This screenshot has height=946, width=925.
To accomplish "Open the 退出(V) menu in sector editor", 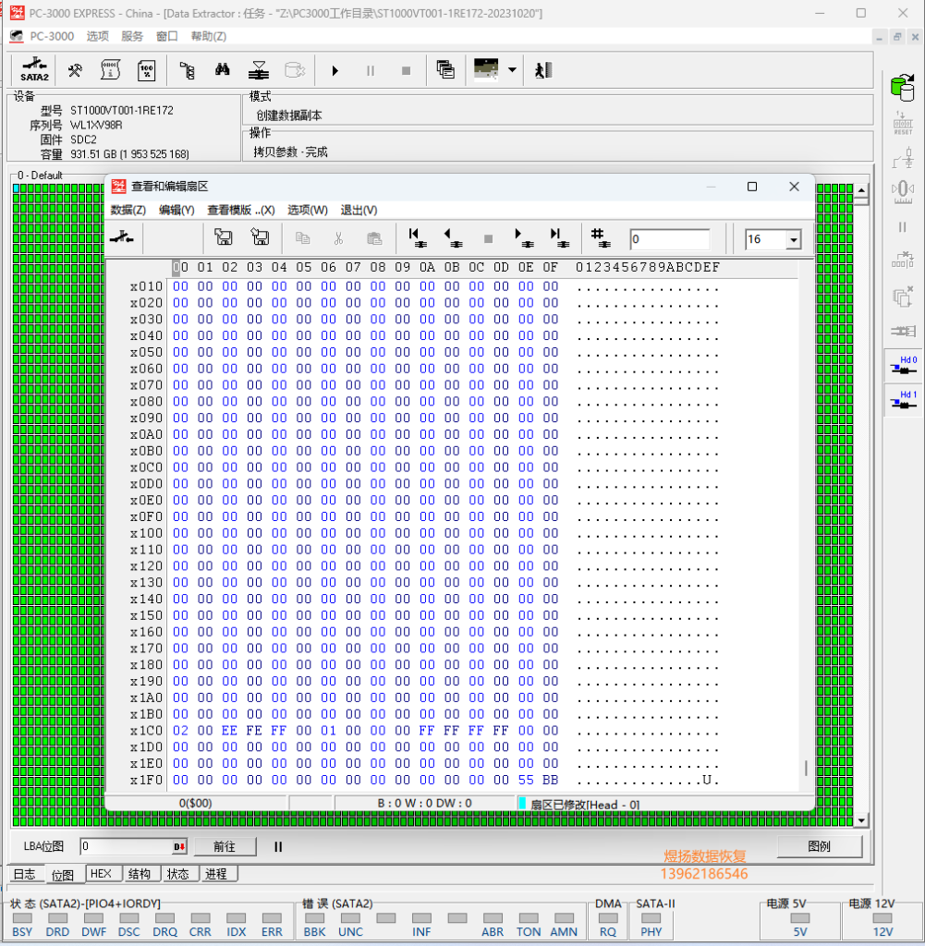I will click(x=359, y=210).
